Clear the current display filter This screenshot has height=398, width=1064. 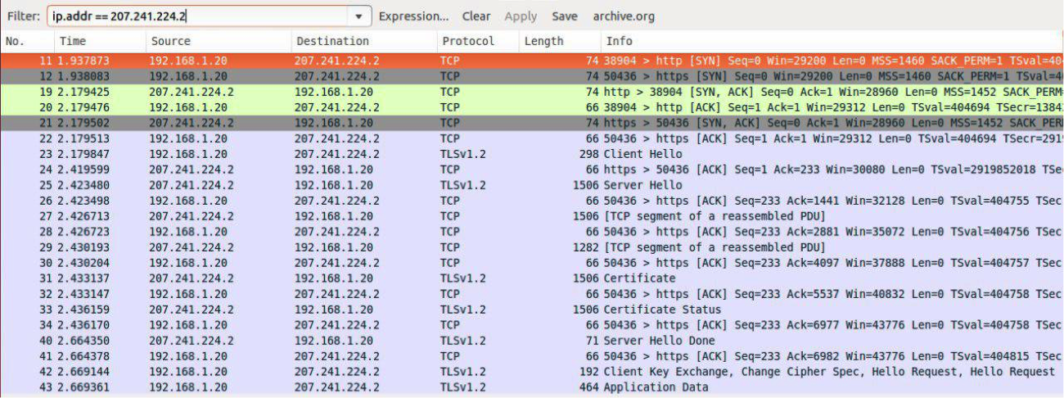[x=476, y=16]
